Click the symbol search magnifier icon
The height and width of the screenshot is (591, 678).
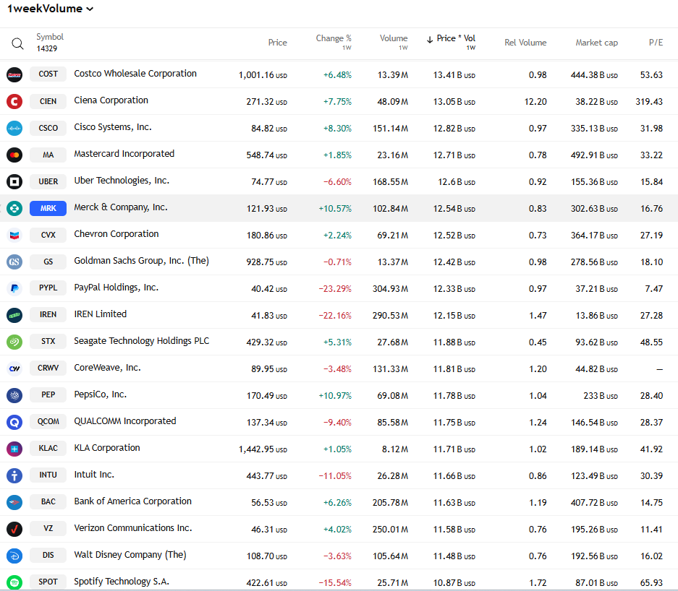[x=17, y=43]
